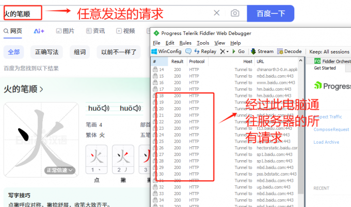Open the Ai+ tab in Baidu
Image resolution: width=351 pixels, height=207 pixels.
39,31
